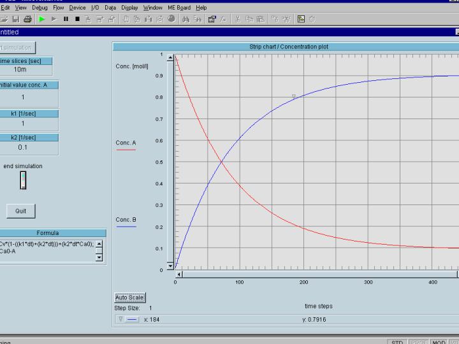Toggle the end simulation switch
Image resolution: width=459 pixels, height=344 pixels.
pyautogui.click(x=23, y=180)
